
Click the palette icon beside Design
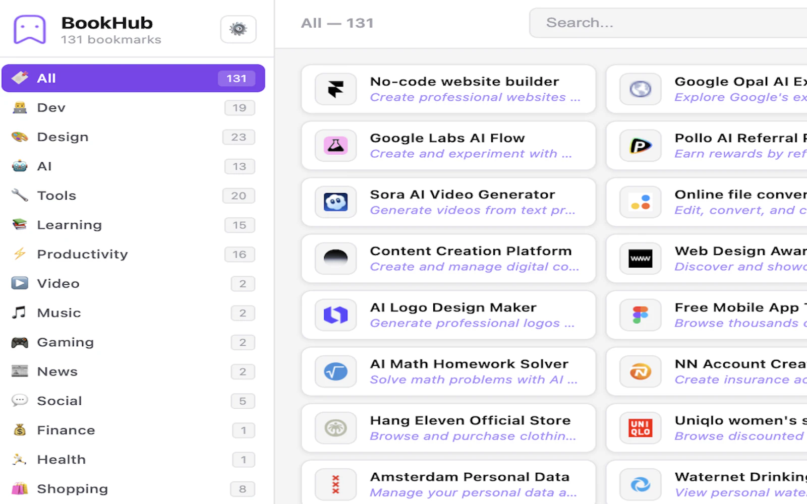click(20, 137)
